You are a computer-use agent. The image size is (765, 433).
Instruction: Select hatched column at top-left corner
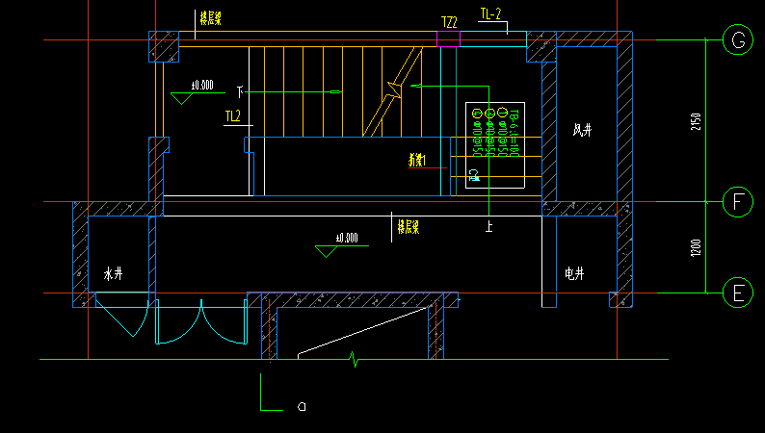[164, 47]
